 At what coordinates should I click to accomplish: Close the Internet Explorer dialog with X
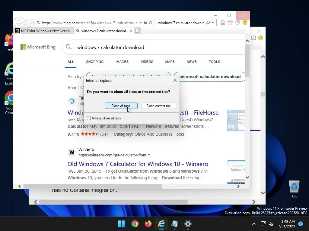click(x=175, y=80)
